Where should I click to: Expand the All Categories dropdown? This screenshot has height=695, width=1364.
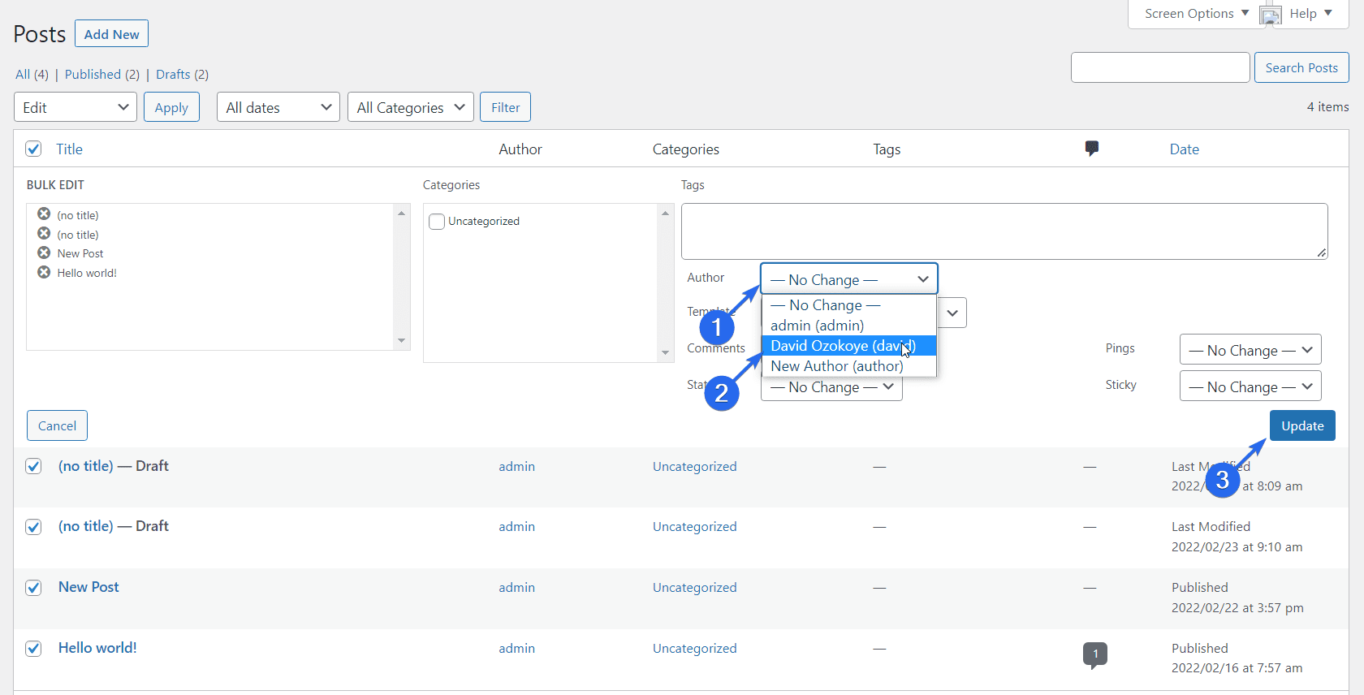(x=411, y=107)
